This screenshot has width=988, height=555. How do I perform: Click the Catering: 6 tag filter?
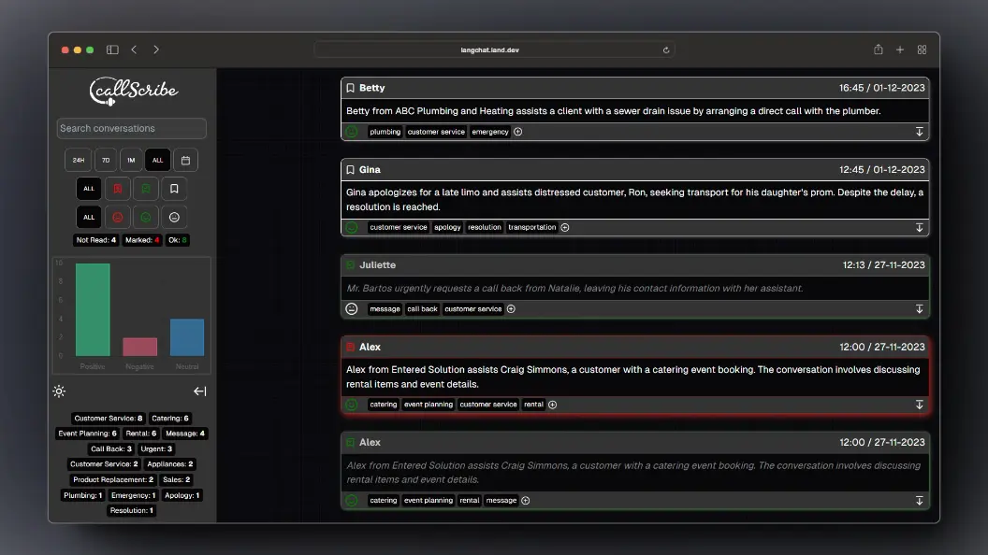(x=170, y=419)
